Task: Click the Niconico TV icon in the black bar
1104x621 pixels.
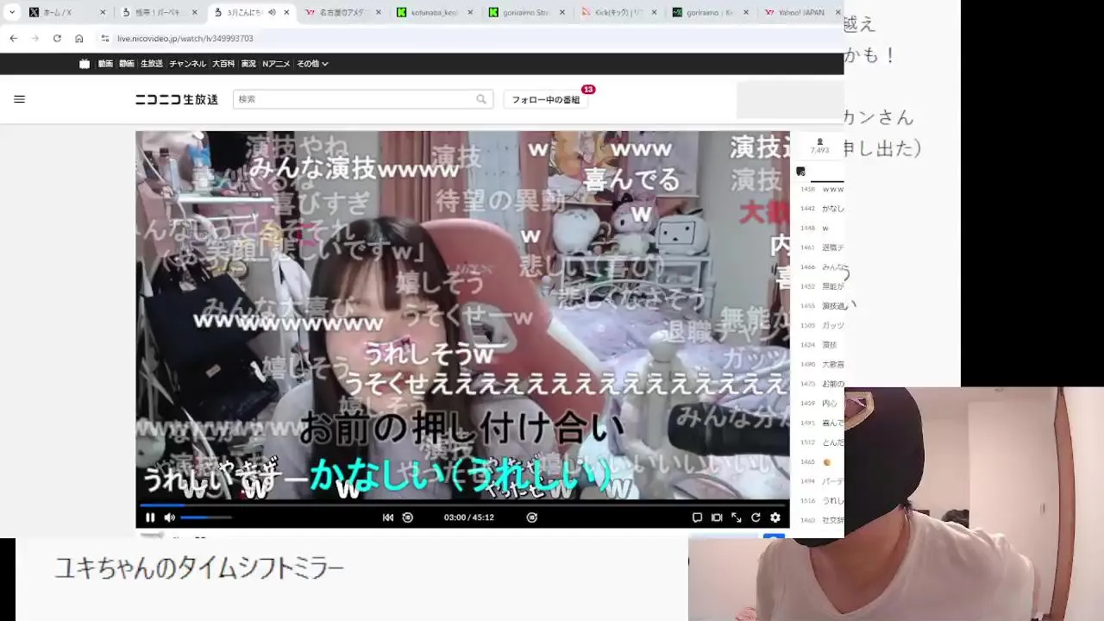Action: click(x=85, y=64)
